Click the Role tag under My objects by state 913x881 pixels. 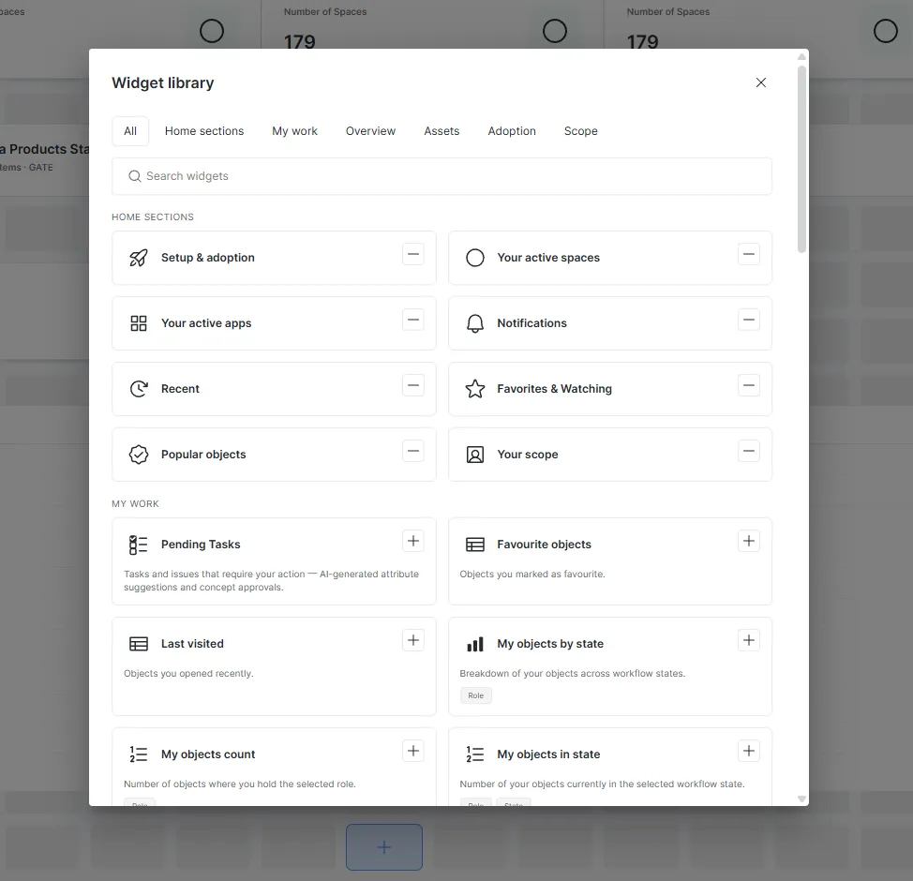point(475,695)
